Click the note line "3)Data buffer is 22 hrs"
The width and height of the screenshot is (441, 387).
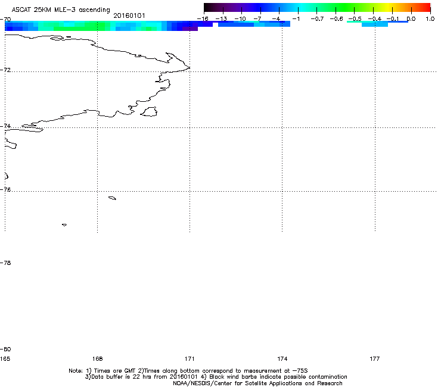point(216,377)
